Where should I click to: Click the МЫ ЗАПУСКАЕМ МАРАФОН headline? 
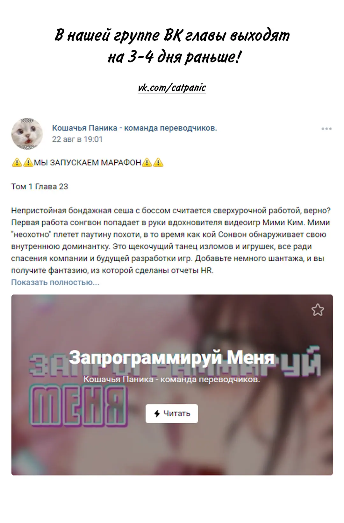tap(88, 163)
